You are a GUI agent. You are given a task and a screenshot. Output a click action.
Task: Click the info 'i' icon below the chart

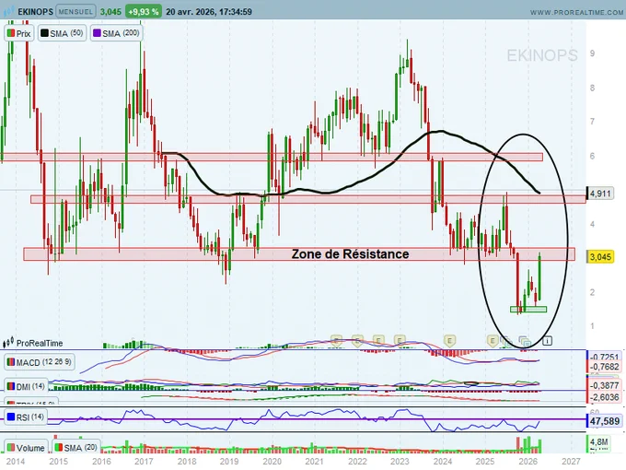point(548,341)
